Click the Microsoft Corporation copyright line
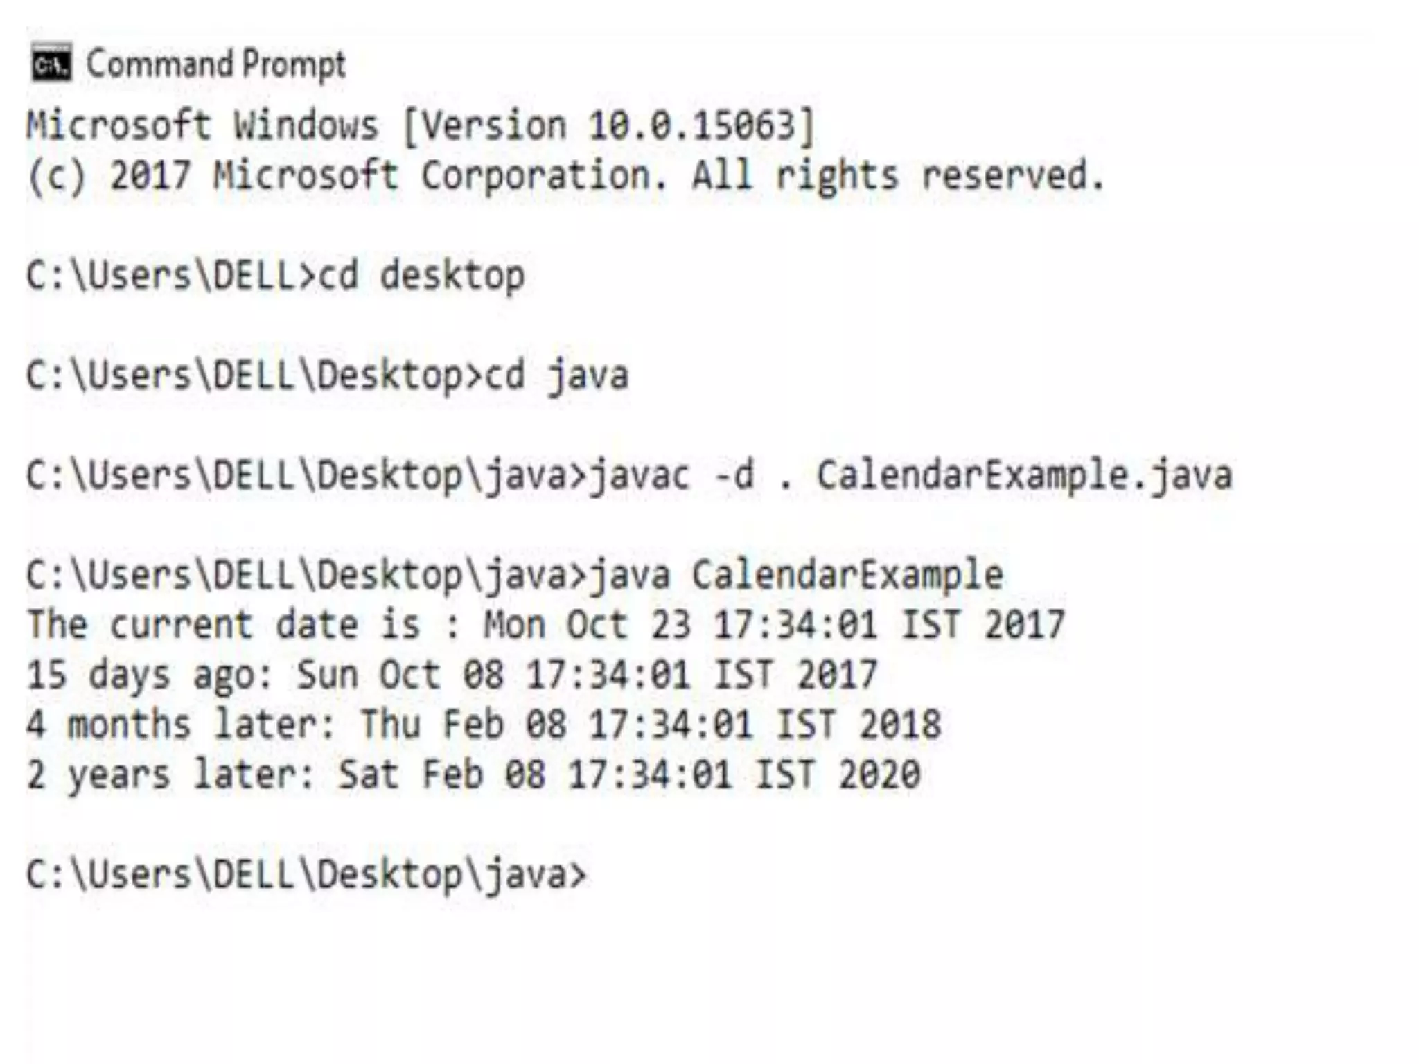 (565, 176)
